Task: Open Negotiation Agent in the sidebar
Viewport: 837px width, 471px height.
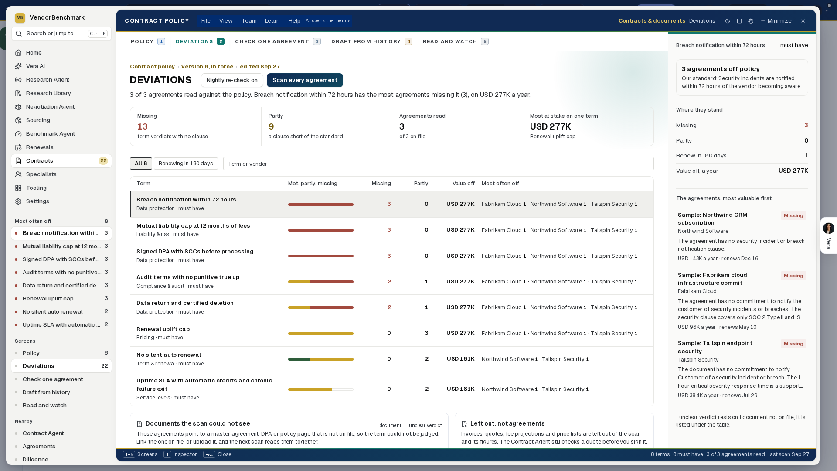Action: tap(61, 107)
